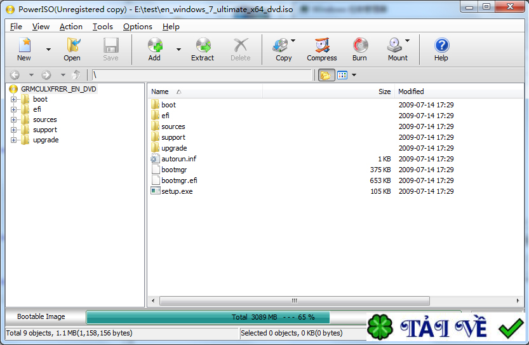Screen dimensions: 529x345
Task: Select the bootmgr.efi file
Action: click(179, 180)
